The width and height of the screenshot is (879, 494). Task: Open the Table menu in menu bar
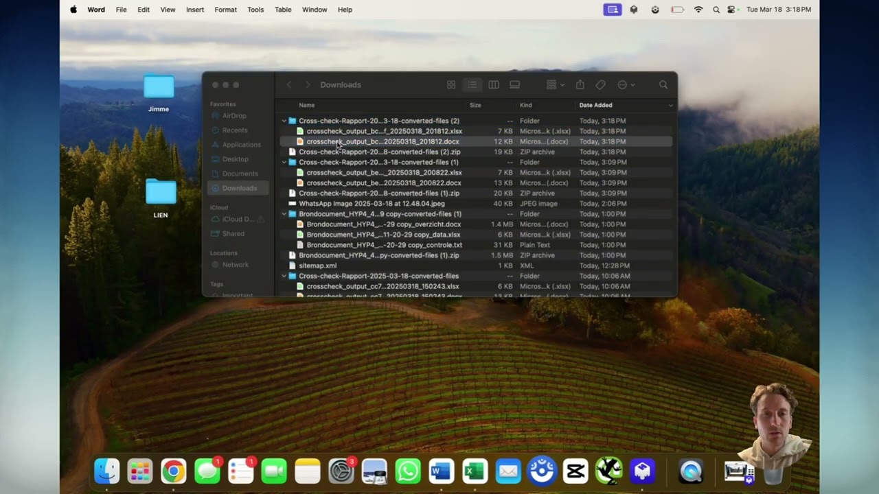(x=283, y=10)
